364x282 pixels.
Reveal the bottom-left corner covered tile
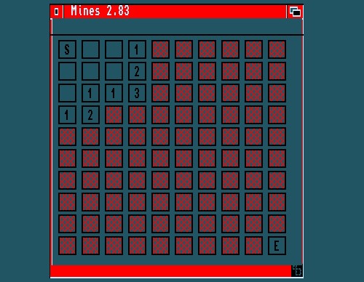tap(67, 246)
